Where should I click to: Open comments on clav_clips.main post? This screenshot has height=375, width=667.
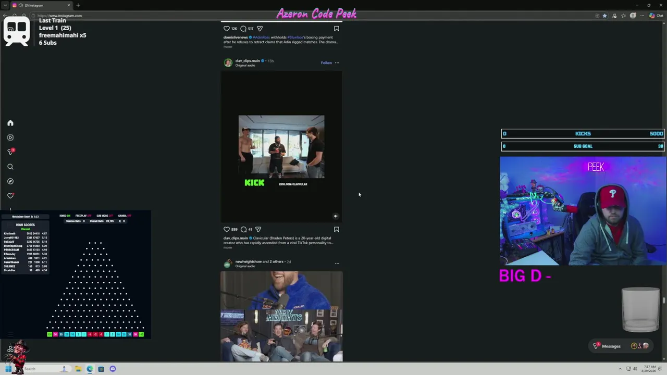(243, 229)
